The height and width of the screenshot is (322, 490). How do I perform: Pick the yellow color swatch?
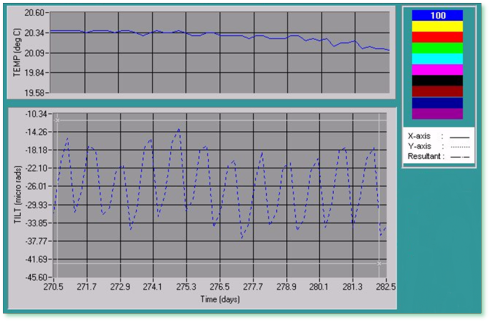437,26
